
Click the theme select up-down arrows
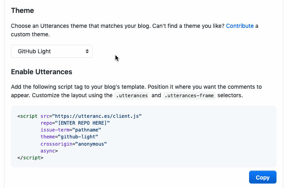87,51
